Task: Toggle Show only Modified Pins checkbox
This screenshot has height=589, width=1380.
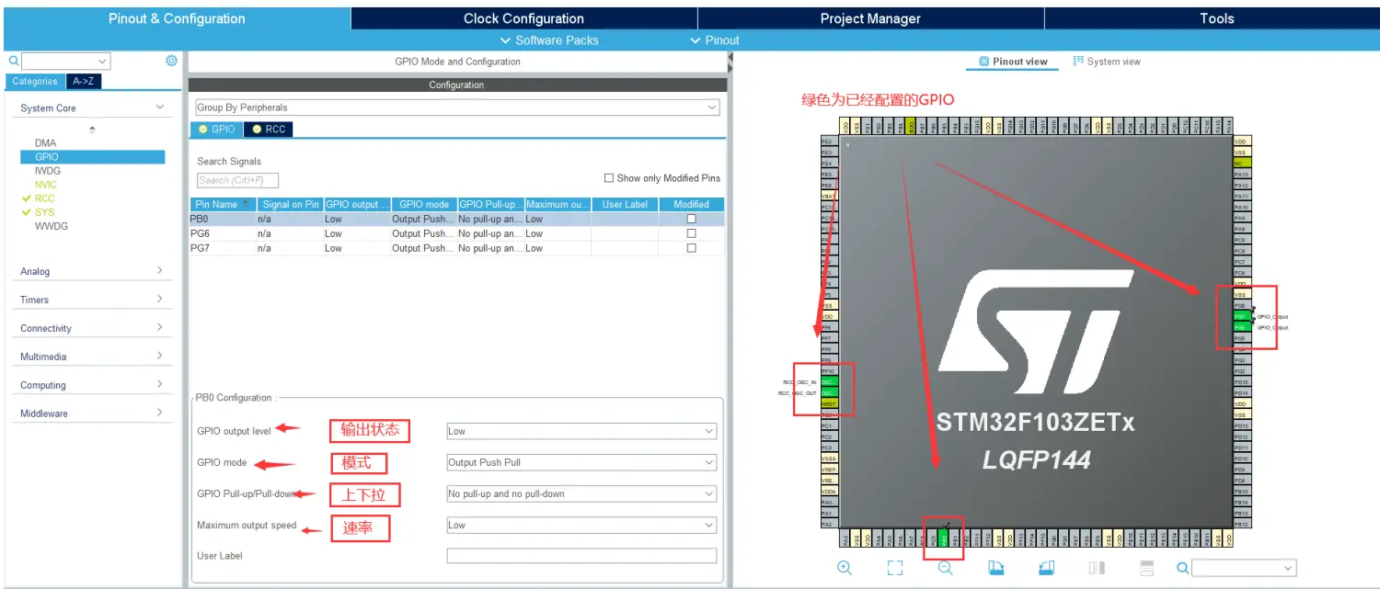Action: coord(608,178)
